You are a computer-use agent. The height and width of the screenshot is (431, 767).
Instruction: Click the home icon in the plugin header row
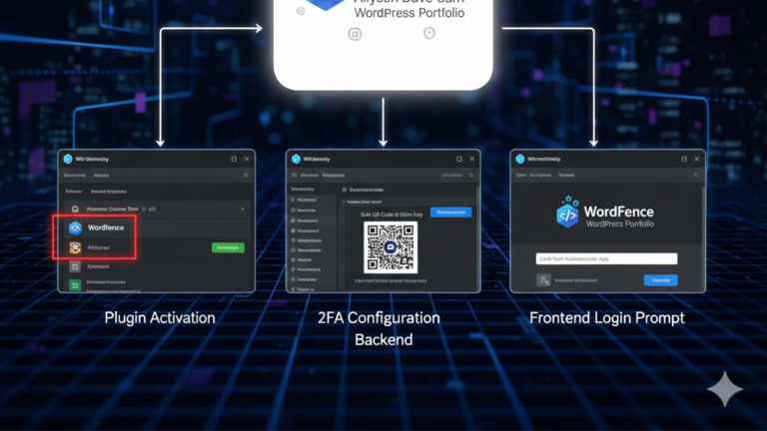tap(76, 209)
